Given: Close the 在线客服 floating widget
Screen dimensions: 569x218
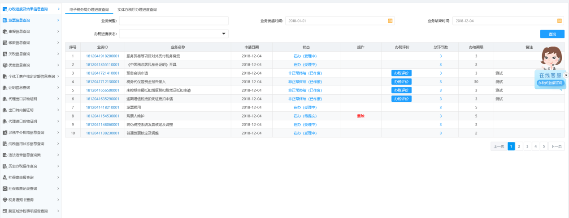Looking at the screenshot, I should click(x=566, y=75).
